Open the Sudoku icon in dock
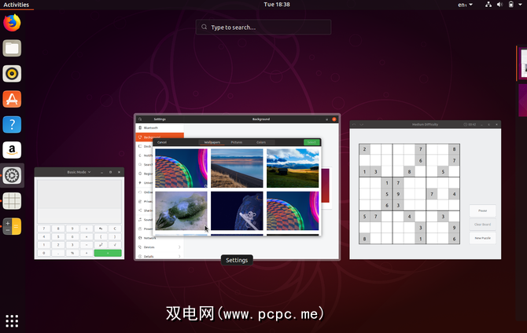Screen dimensions: 527x333 pyautogui.click(x=12, y=200)
